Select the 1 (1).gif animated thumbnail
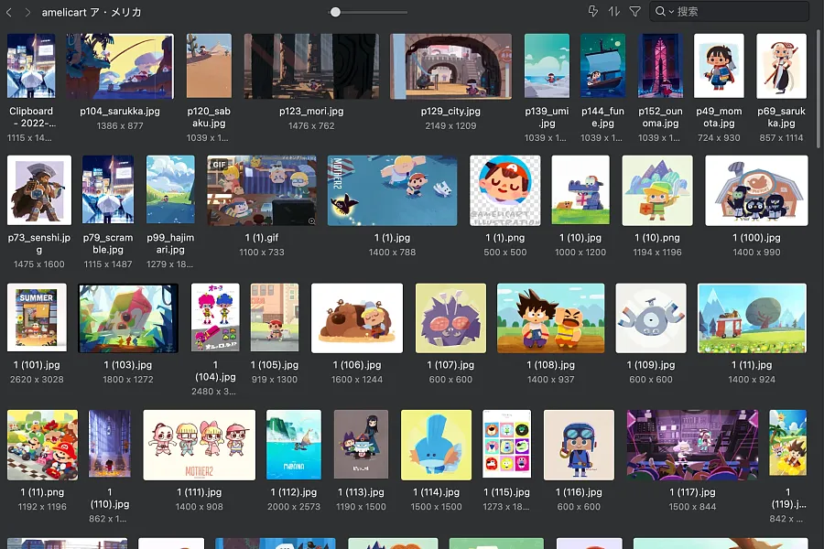 (x=262, y=190)
